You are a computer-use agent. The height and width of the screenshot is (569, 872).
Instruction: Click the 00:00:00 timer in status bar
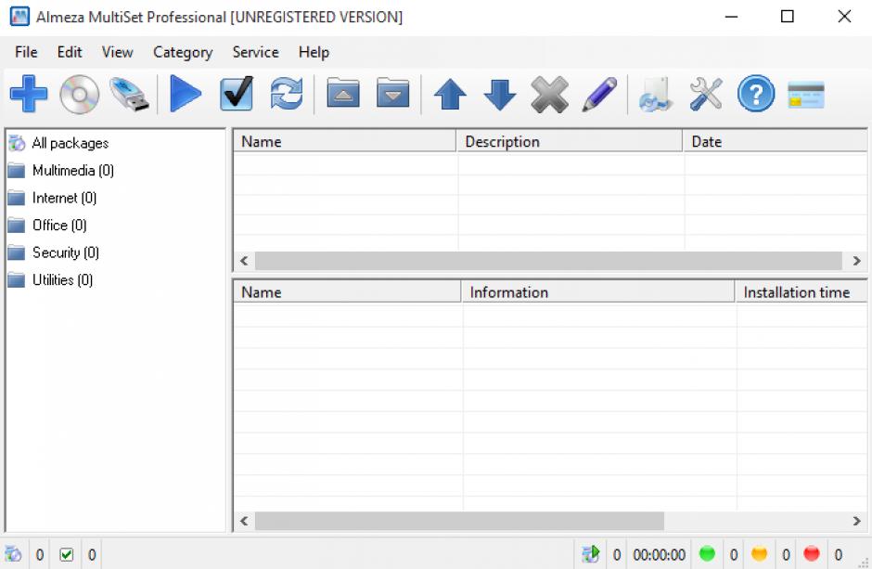pyautogui.click(x=659, y=554)
